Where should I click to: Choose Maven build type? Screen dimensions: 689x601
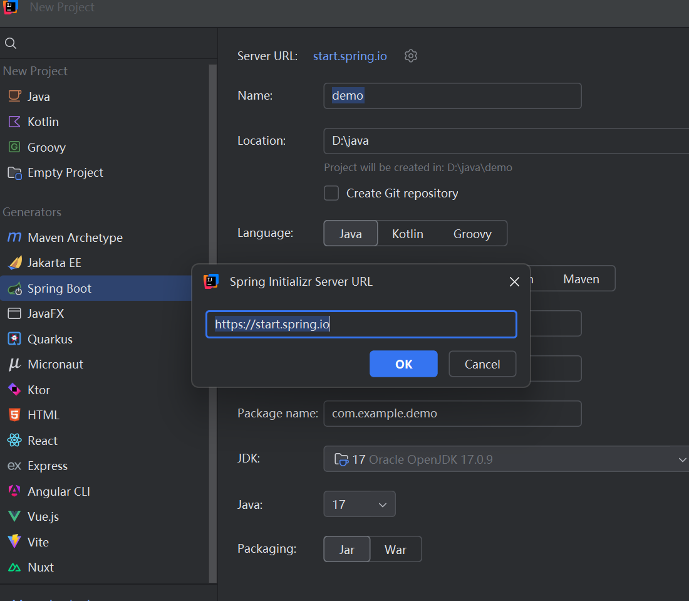point(581,279)
